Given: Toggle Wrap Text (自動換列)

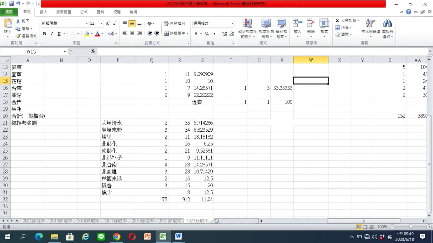Looking at the screenshot, I should [175, 24].
